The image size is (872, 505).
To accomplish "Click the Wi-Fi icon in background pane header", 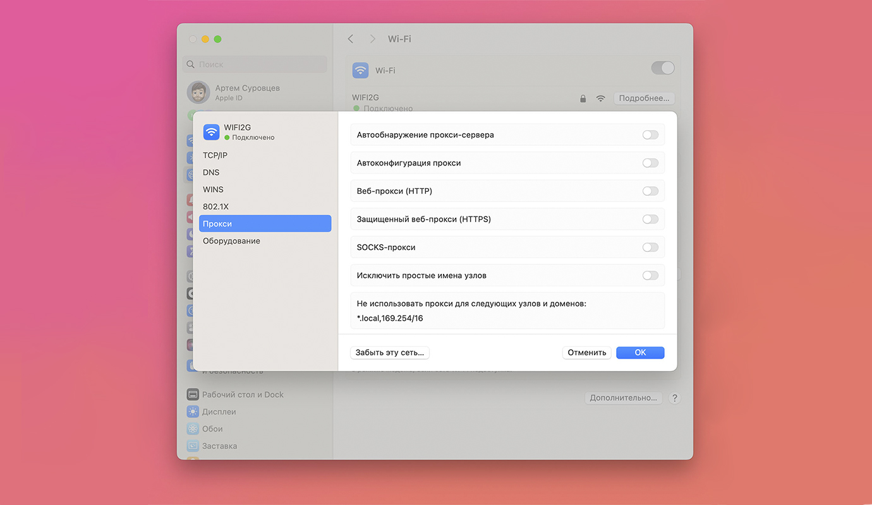I will point(360,71).
